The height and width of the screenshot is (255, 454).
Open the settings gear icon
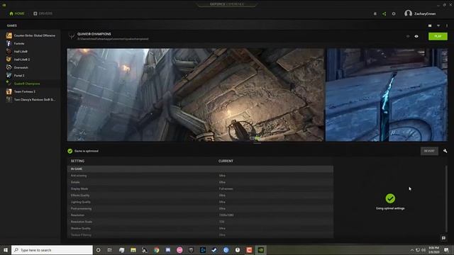coord(394,13)
